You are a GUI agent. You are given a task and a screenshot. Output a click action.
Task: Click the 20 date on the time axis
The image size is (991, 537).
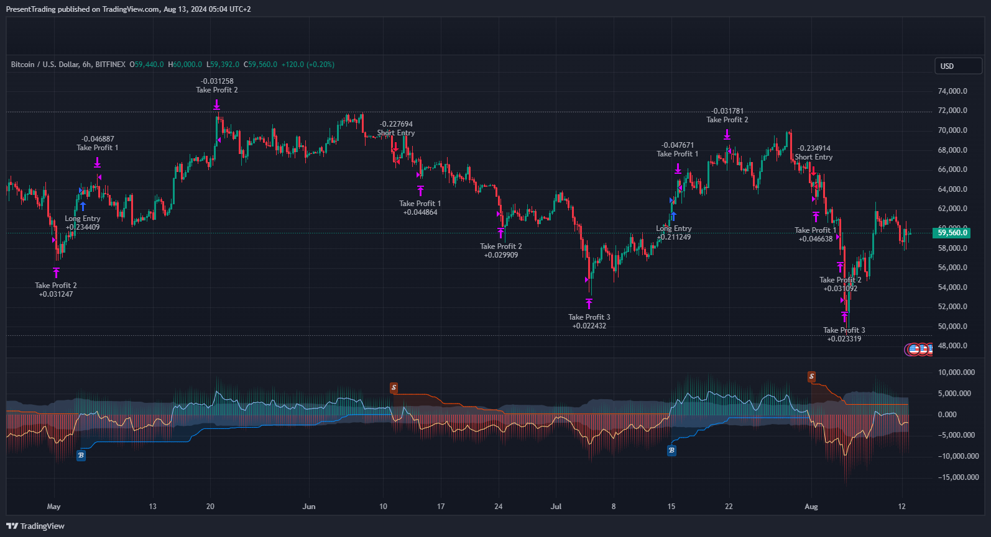[210, 507]
